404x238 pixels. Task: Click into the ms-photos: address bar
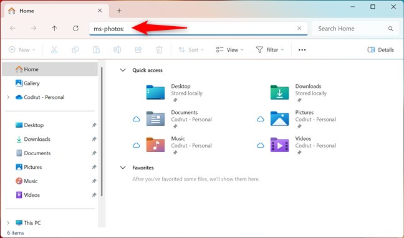click(x=198, y=29)
